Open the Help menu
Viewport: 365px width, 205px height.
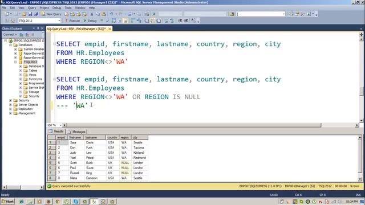(92, 7)
